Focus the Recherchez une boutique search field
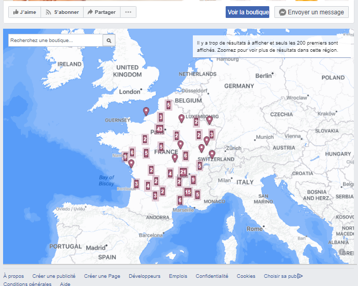This screenshot has width=358, height=286. [x=55, y=40]
